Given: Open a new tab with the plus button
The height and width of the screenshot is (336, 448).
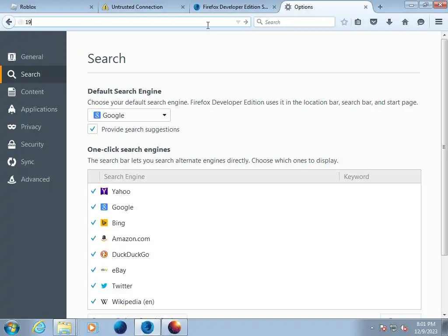Looking at the screenshot, I should 380,7.
